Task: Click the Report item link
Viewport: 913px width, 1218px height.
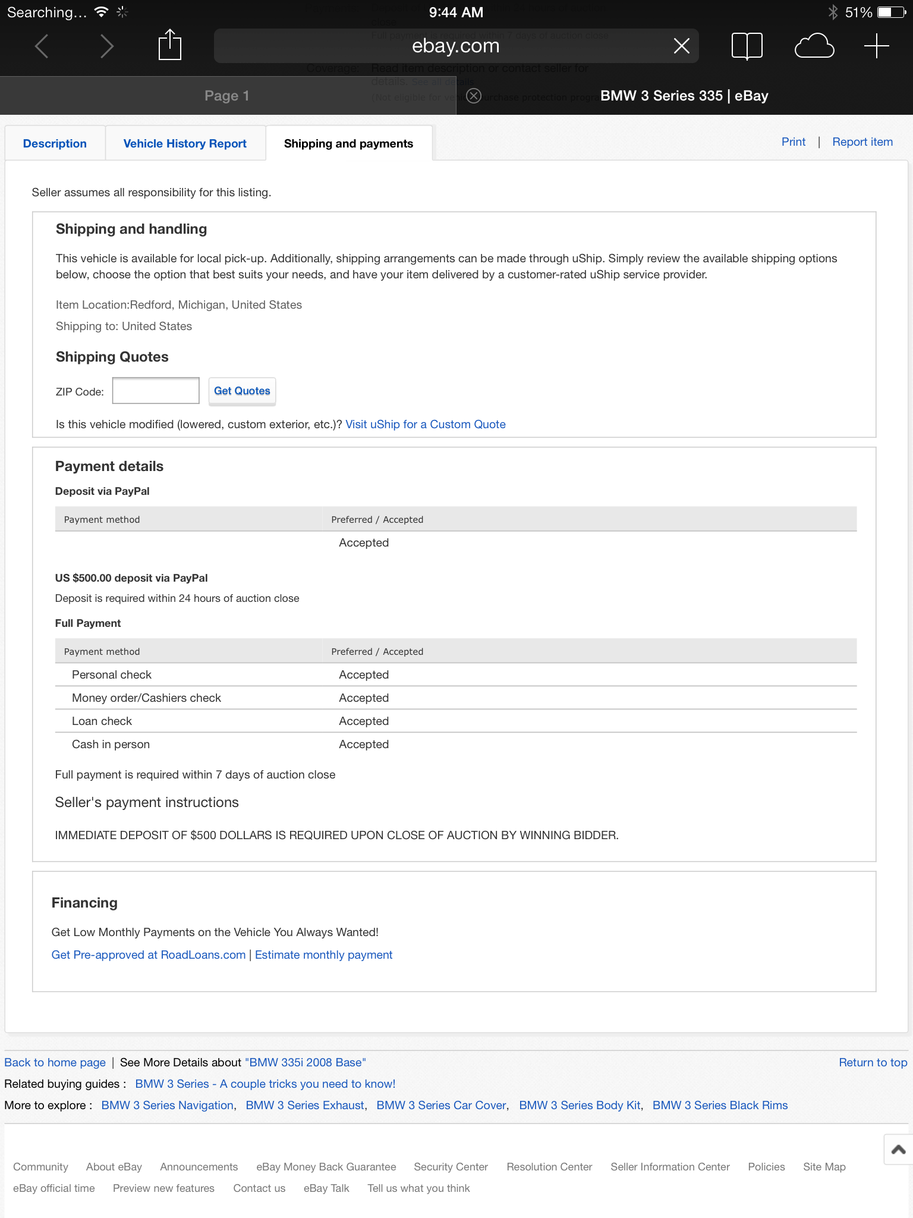Action: click(x=862, y=142)
